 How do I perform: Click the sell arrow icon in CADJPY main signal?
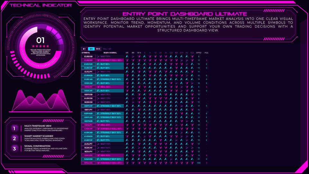click(x=98, y=125)
